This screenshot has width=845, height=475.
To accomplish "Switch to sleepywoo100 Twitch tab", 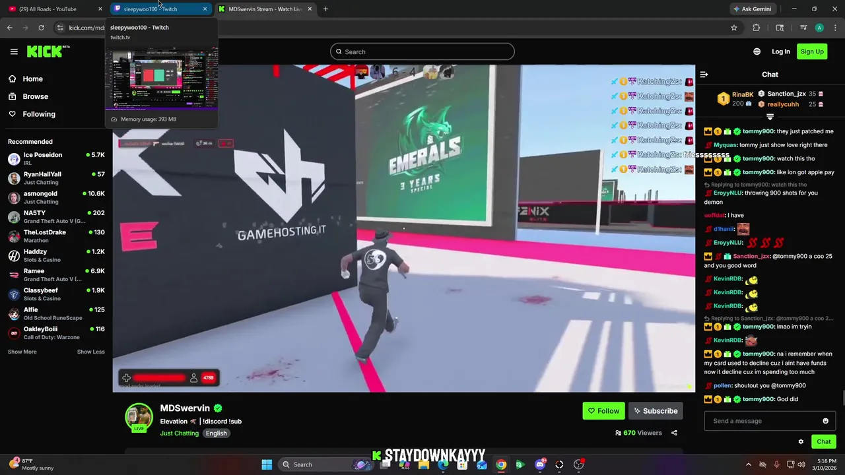I will click(160, 9).
